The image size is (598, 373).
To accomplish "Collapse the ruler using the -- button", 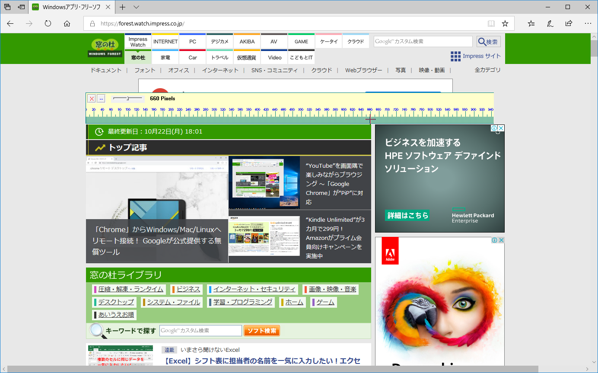I will (x=101, y=99).
